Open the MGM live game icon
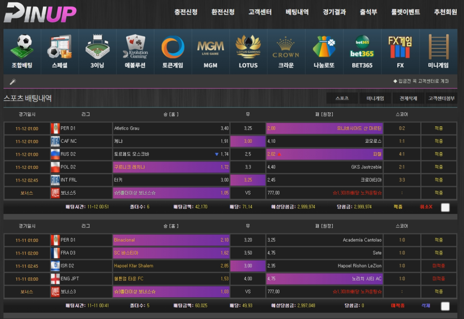 pos(211,48)
